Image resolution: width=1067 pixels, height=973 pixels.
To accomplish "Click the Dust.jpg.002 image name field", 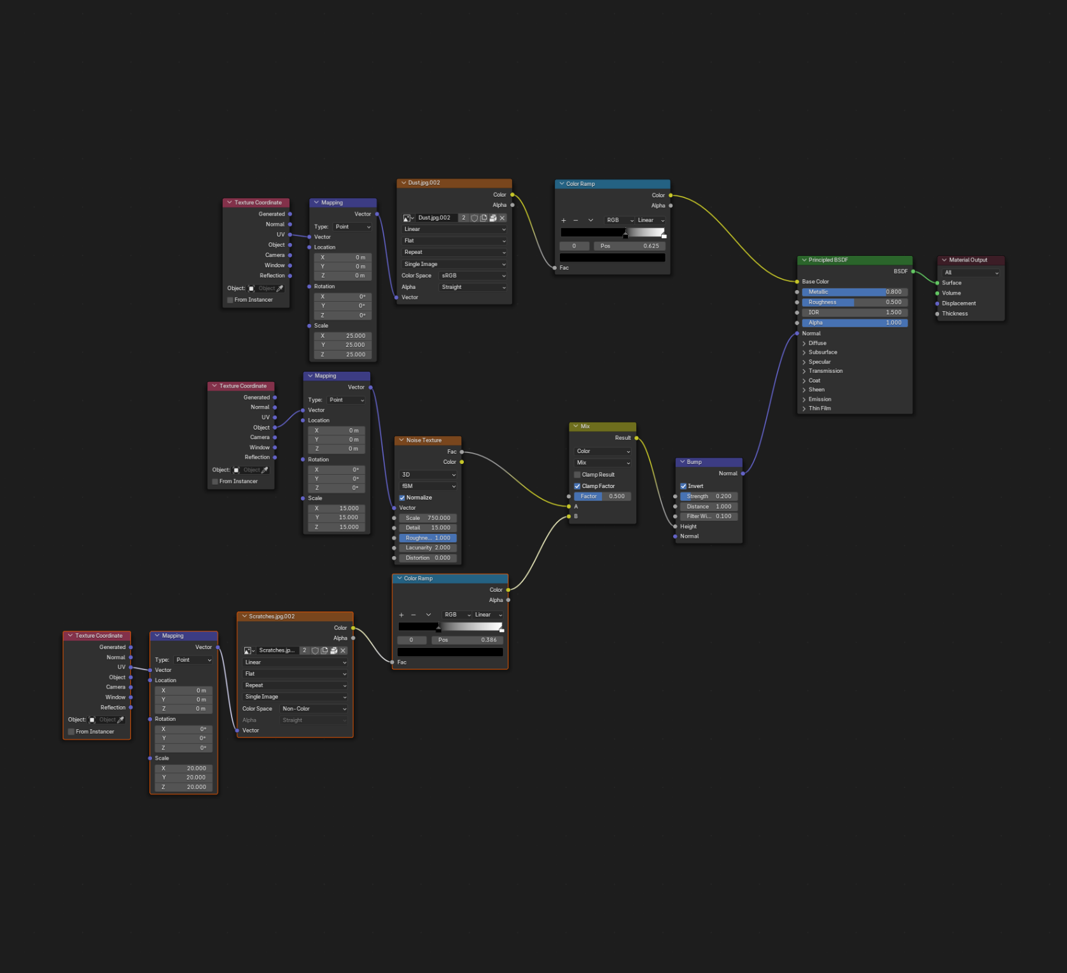I will click(436, 218).
